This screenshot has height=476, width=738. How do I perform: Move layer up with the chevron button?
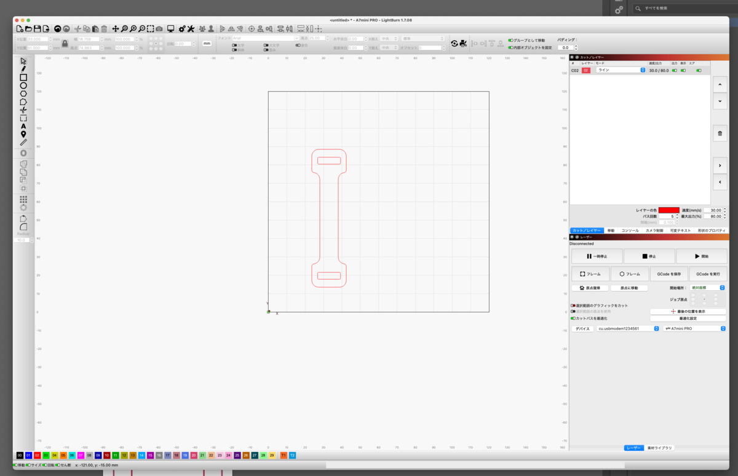(720, 84)
